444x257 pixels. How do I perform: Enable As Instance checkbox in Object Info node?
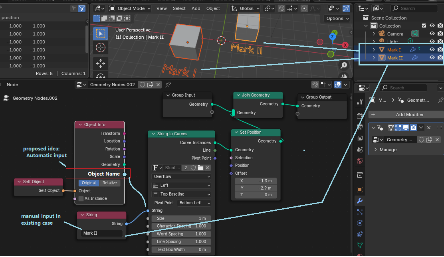(x=81, y=199)
